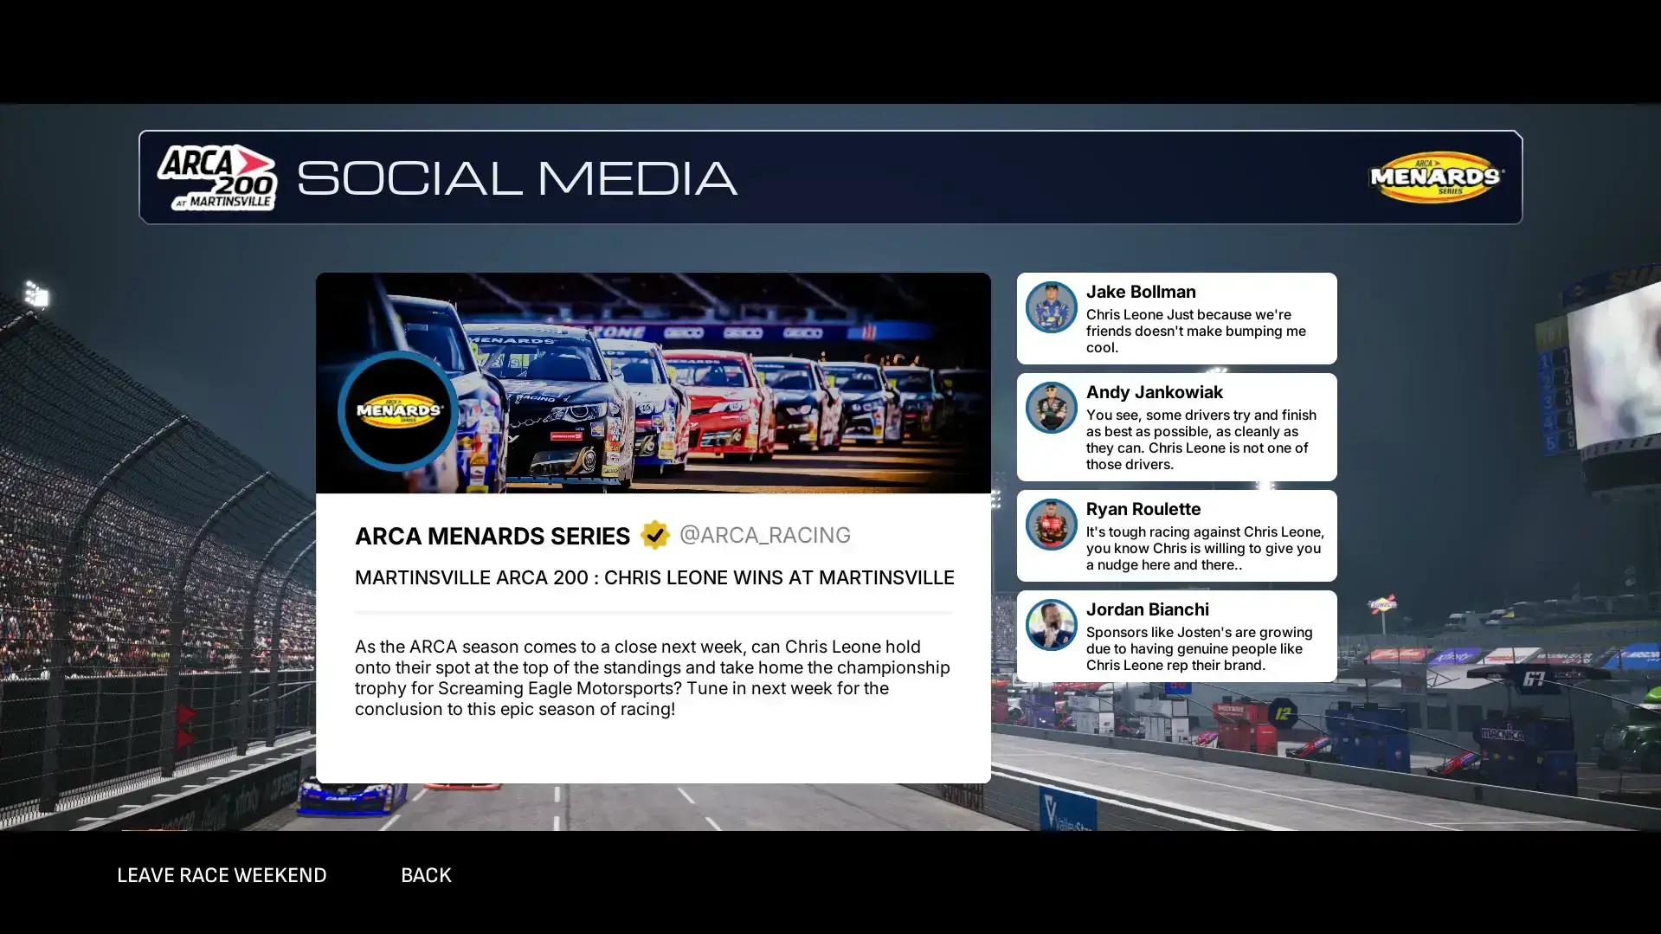Click Jordan Bianchi's avatar
Screen dimensions: 1661x934
pos(1051,625)
